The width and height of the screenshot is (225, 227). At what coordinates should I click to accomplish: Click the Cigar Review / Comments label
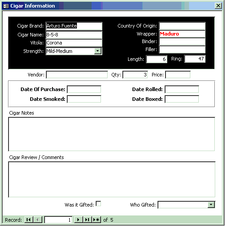pyautogui.click(x=36, y=157)
